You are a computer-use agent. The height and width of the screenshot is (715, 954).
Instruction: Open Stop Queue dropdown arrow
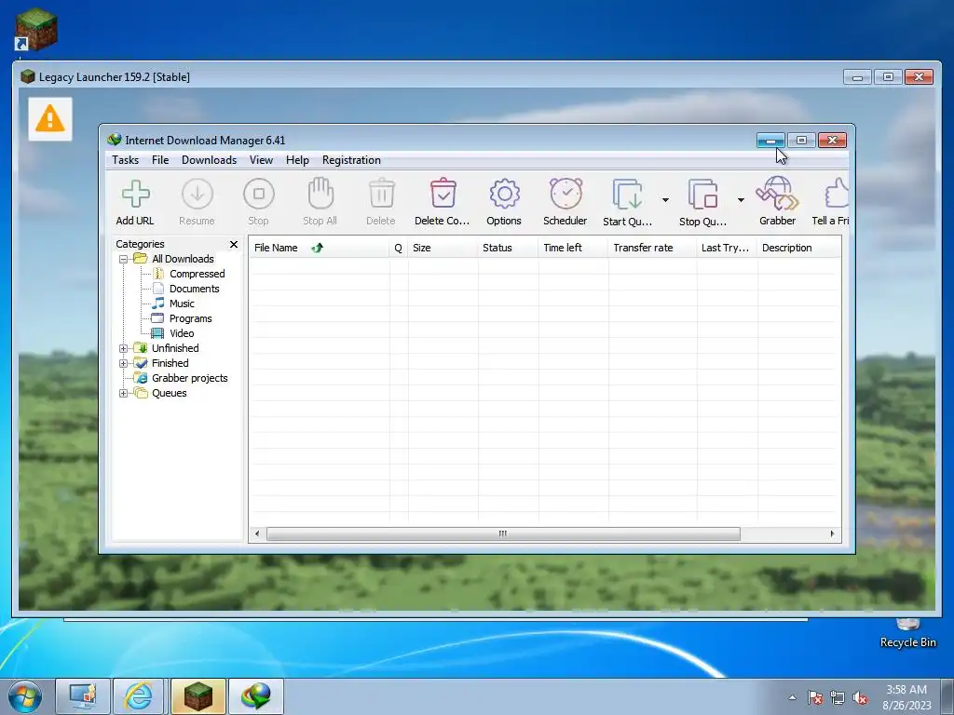point(741,200)
